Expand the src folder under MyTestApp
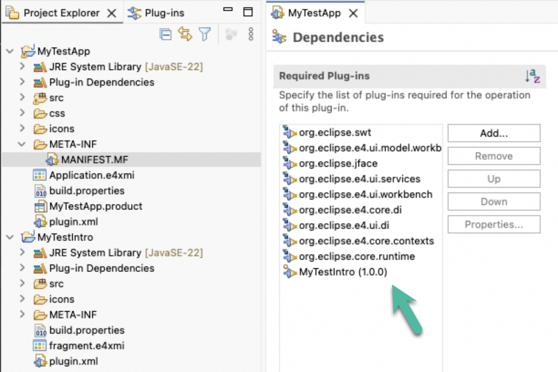The image size is (558, 372). point(22,97)
